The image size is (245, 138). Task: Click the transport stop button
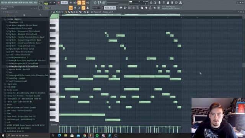(x=54, y=3)
